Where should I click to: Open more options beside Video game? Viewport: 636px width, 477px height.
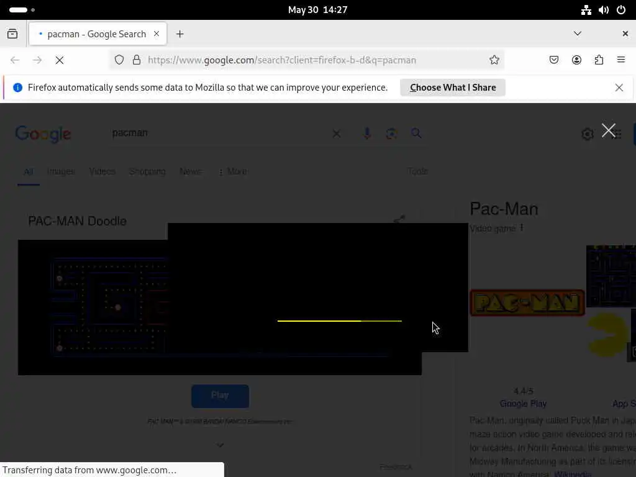522,228
